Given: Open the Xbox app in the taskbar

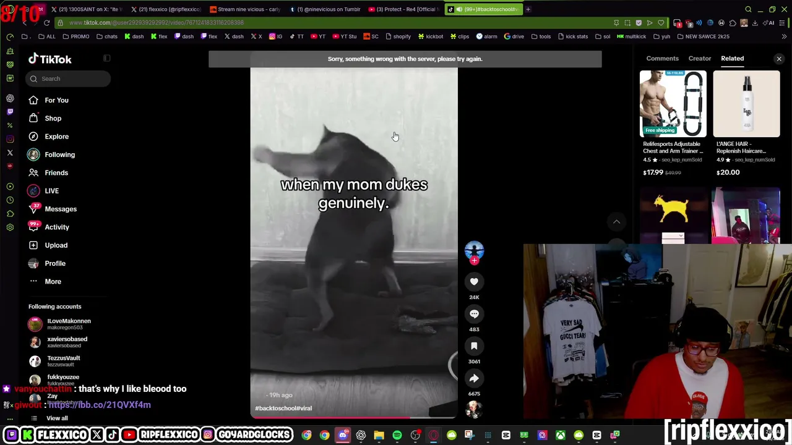Looking at the screenshot, I should 560,435.
